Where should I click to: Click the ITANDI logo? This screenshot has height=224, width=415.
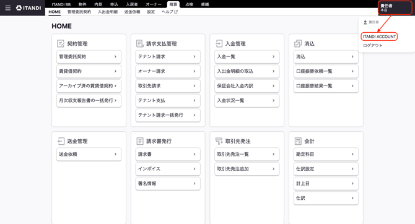28,8
